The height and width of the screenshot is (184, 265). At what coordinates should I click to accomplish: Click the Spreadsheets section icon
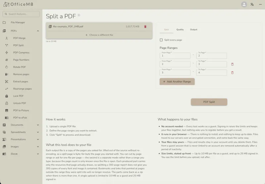click(4, 132)
